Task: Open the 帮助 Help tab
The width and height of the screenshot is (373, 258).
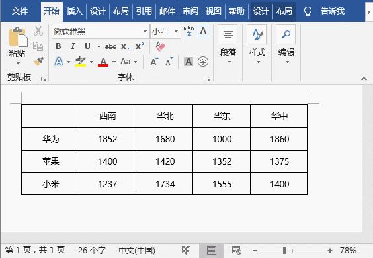Action: (x=237, y=11)
